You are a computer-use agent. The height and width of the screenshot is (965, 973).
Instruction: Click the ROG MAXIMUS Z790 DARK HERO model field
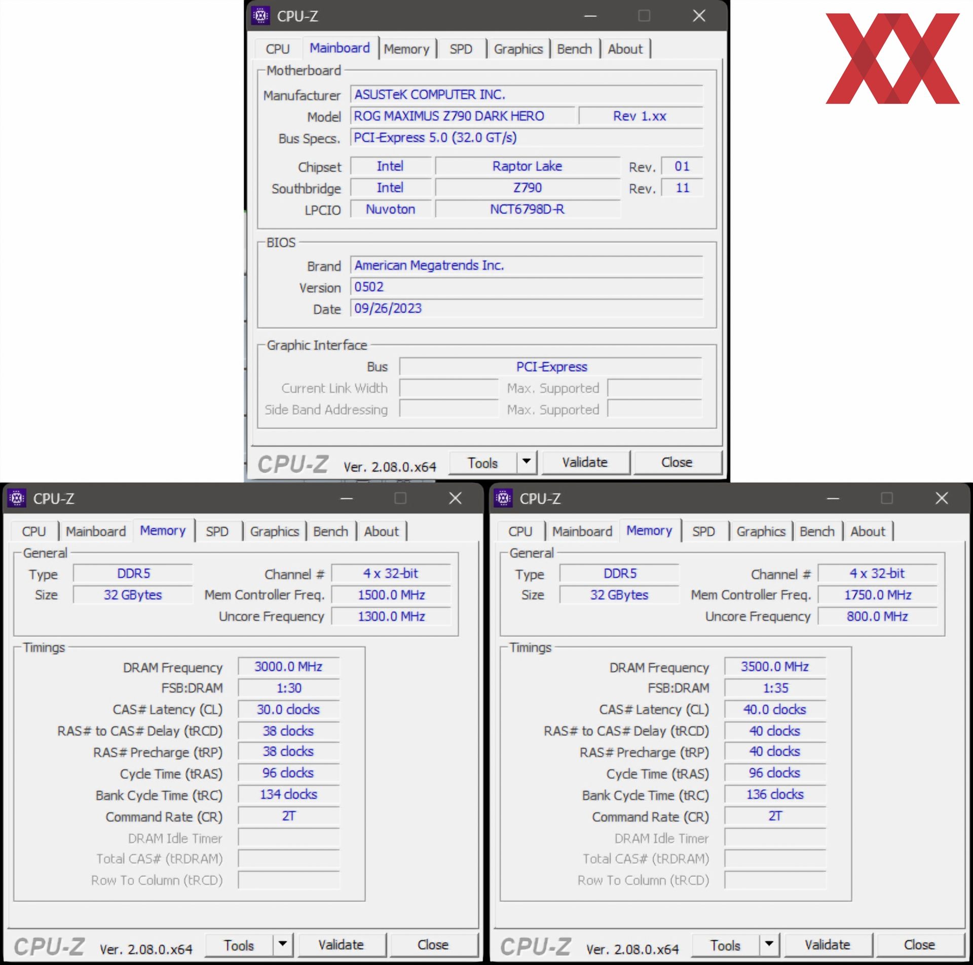click(463, 116)
